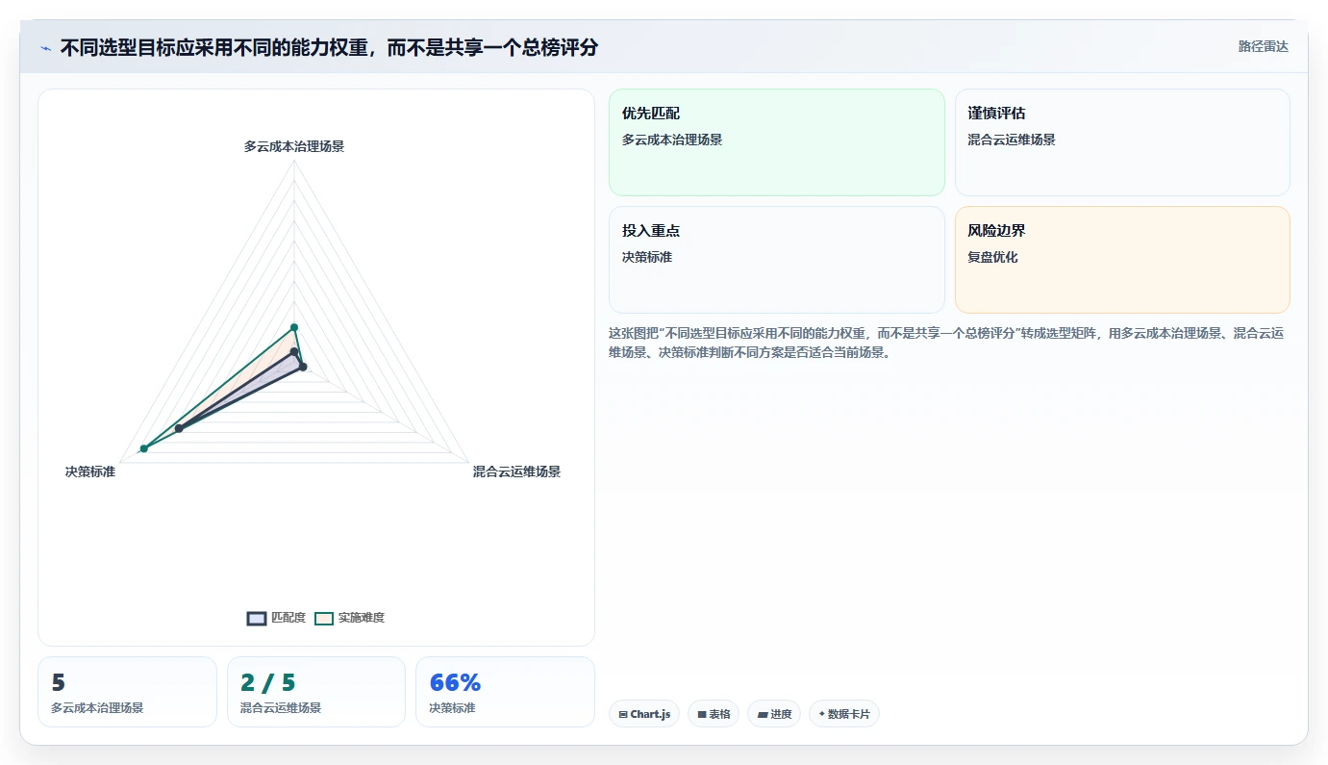Click 决策标准 text in the 投入重点 card

[647, 257]
